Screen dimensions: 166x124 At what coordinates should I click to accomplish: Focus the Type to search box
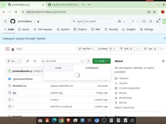(x=93, y=21)
